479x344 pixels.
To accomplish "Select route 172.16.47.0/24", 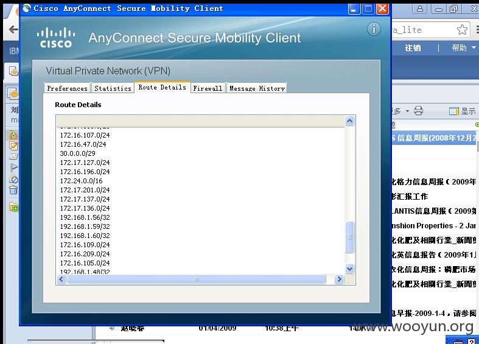I will pyautogui.click(x=83, y=144).
